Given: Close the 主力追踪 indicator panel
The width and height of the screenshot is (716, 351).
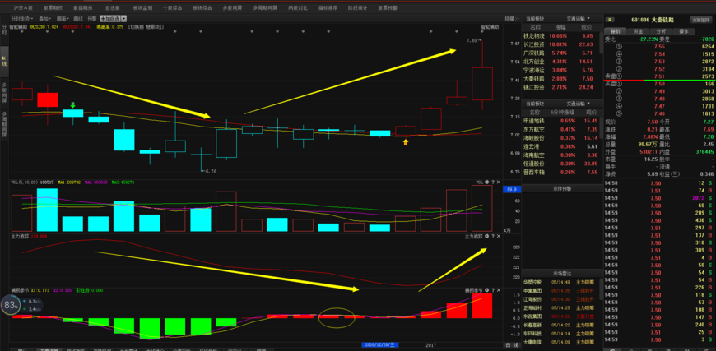Looking at the screenshot, I should [498, 236].
